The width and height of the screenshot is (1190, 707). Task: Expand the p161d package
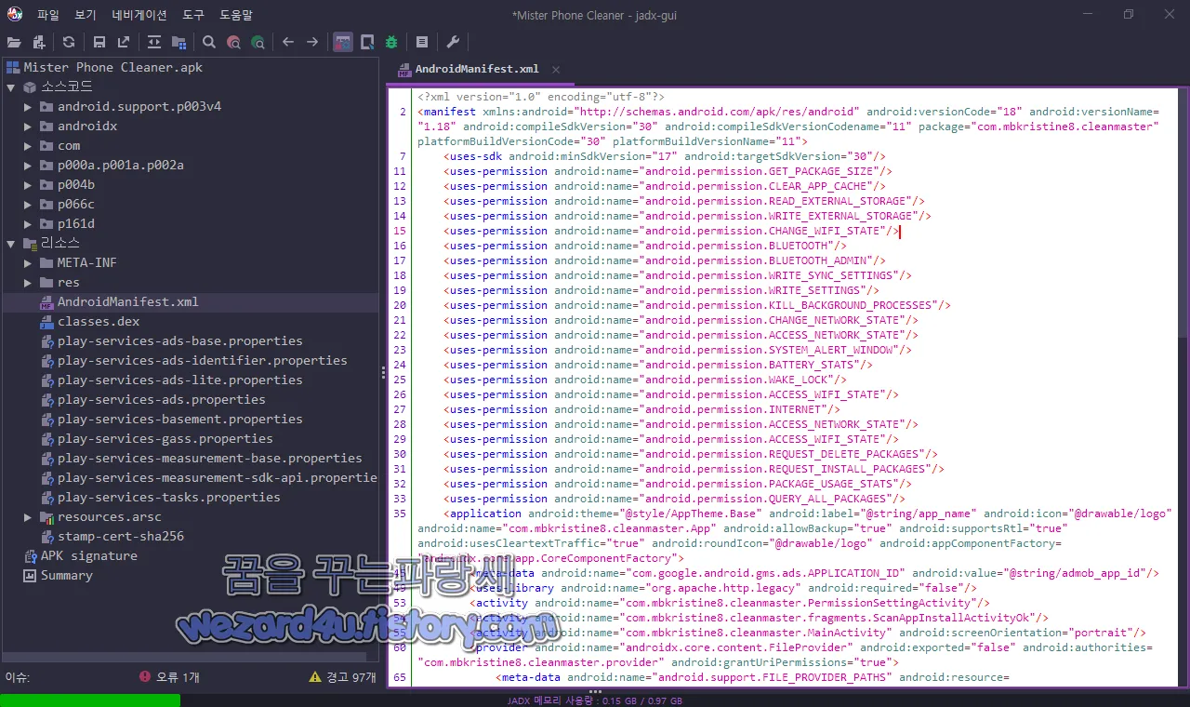click(x=28, y=224)
